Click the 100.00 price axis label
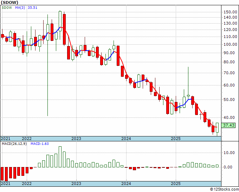 click(x=230, y=45)
